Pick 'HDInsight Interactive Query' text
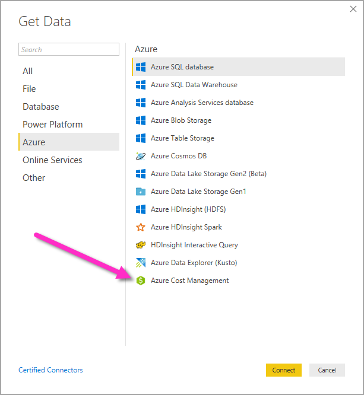The height and width of the screenshot is (395, 364). click(x=194, y=245)
